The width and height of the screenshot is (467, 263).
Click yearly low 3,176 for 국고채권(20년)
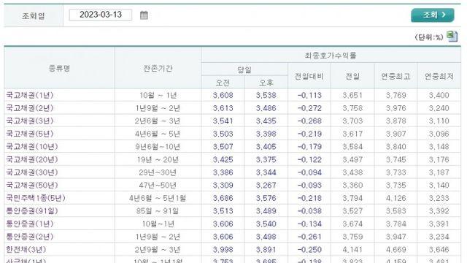(x=439, y=159)
